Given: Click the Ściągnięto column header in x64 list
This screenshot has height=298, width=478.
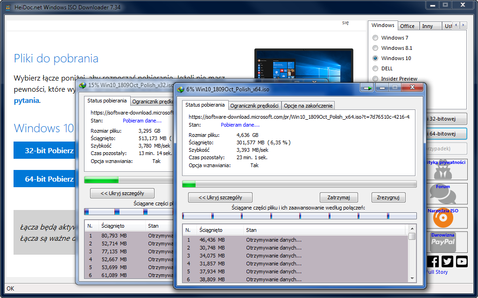Looking at the screenshot, I should (220, 230).
